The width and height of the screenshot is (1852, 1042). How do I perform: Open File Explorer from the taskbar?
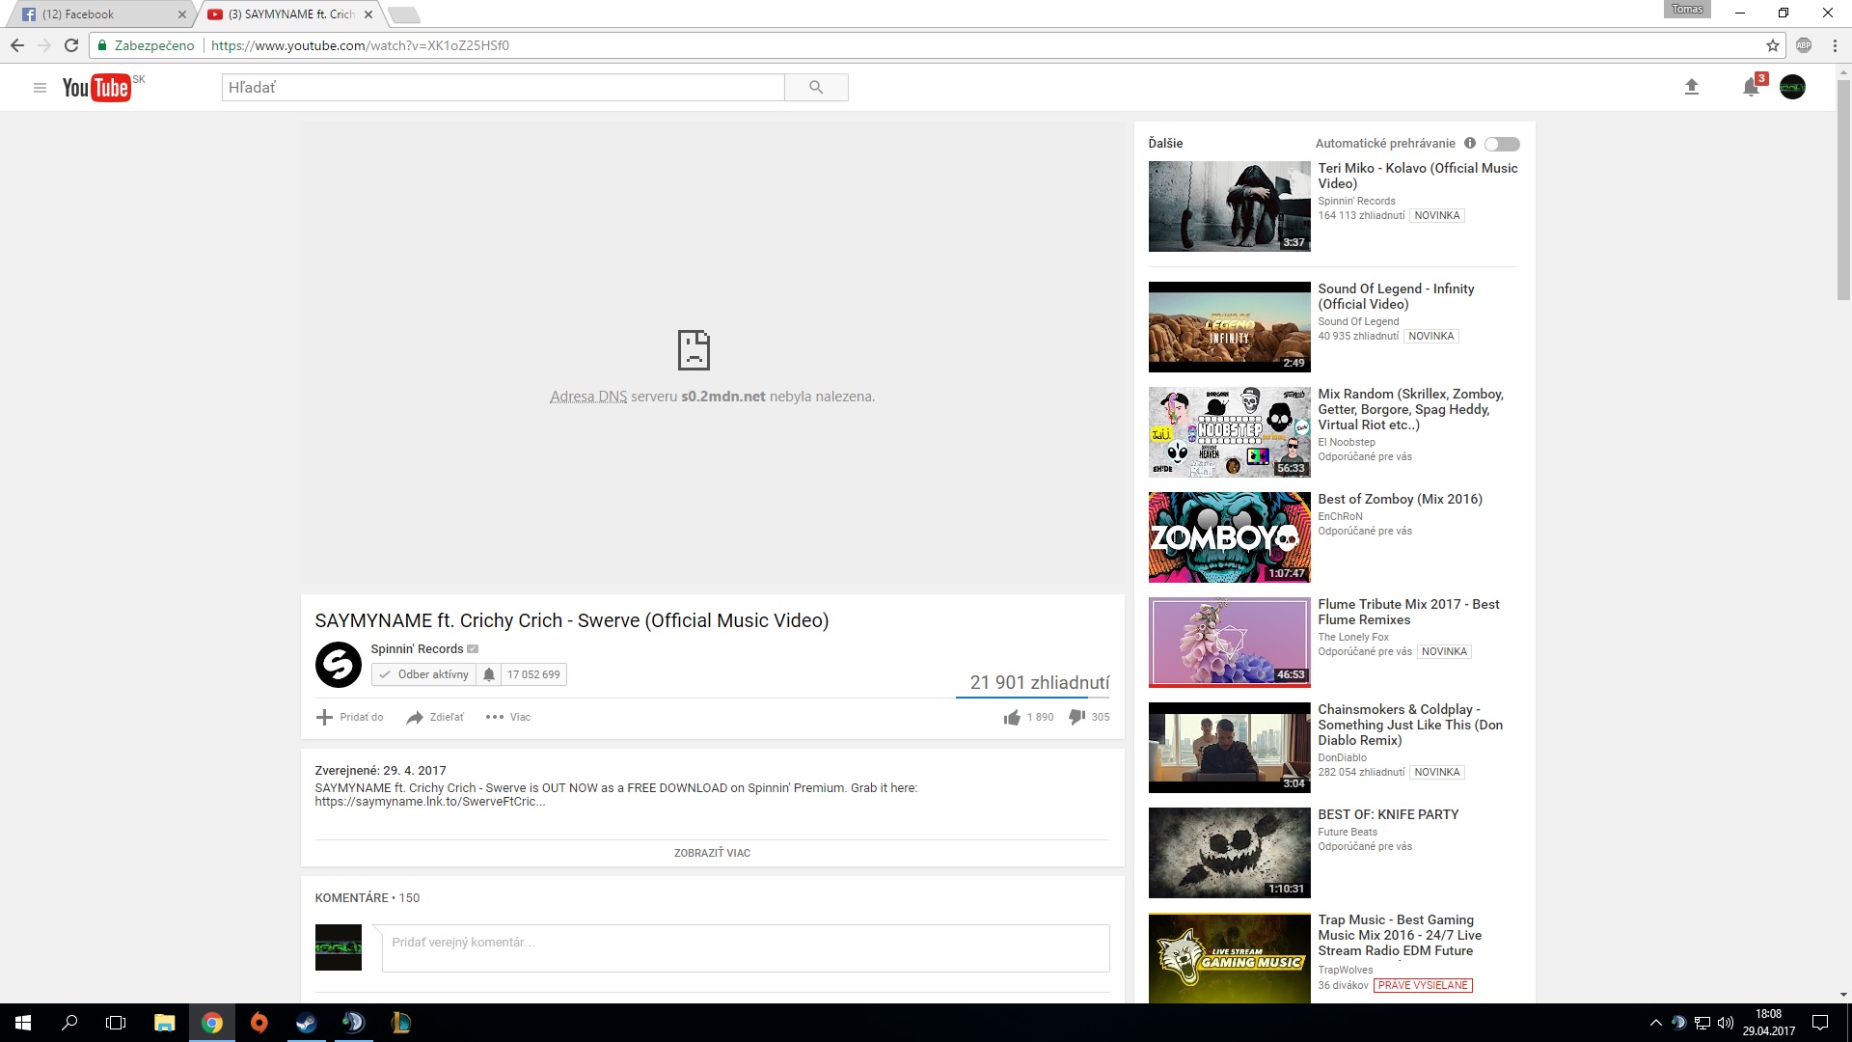coord(164,1023)
